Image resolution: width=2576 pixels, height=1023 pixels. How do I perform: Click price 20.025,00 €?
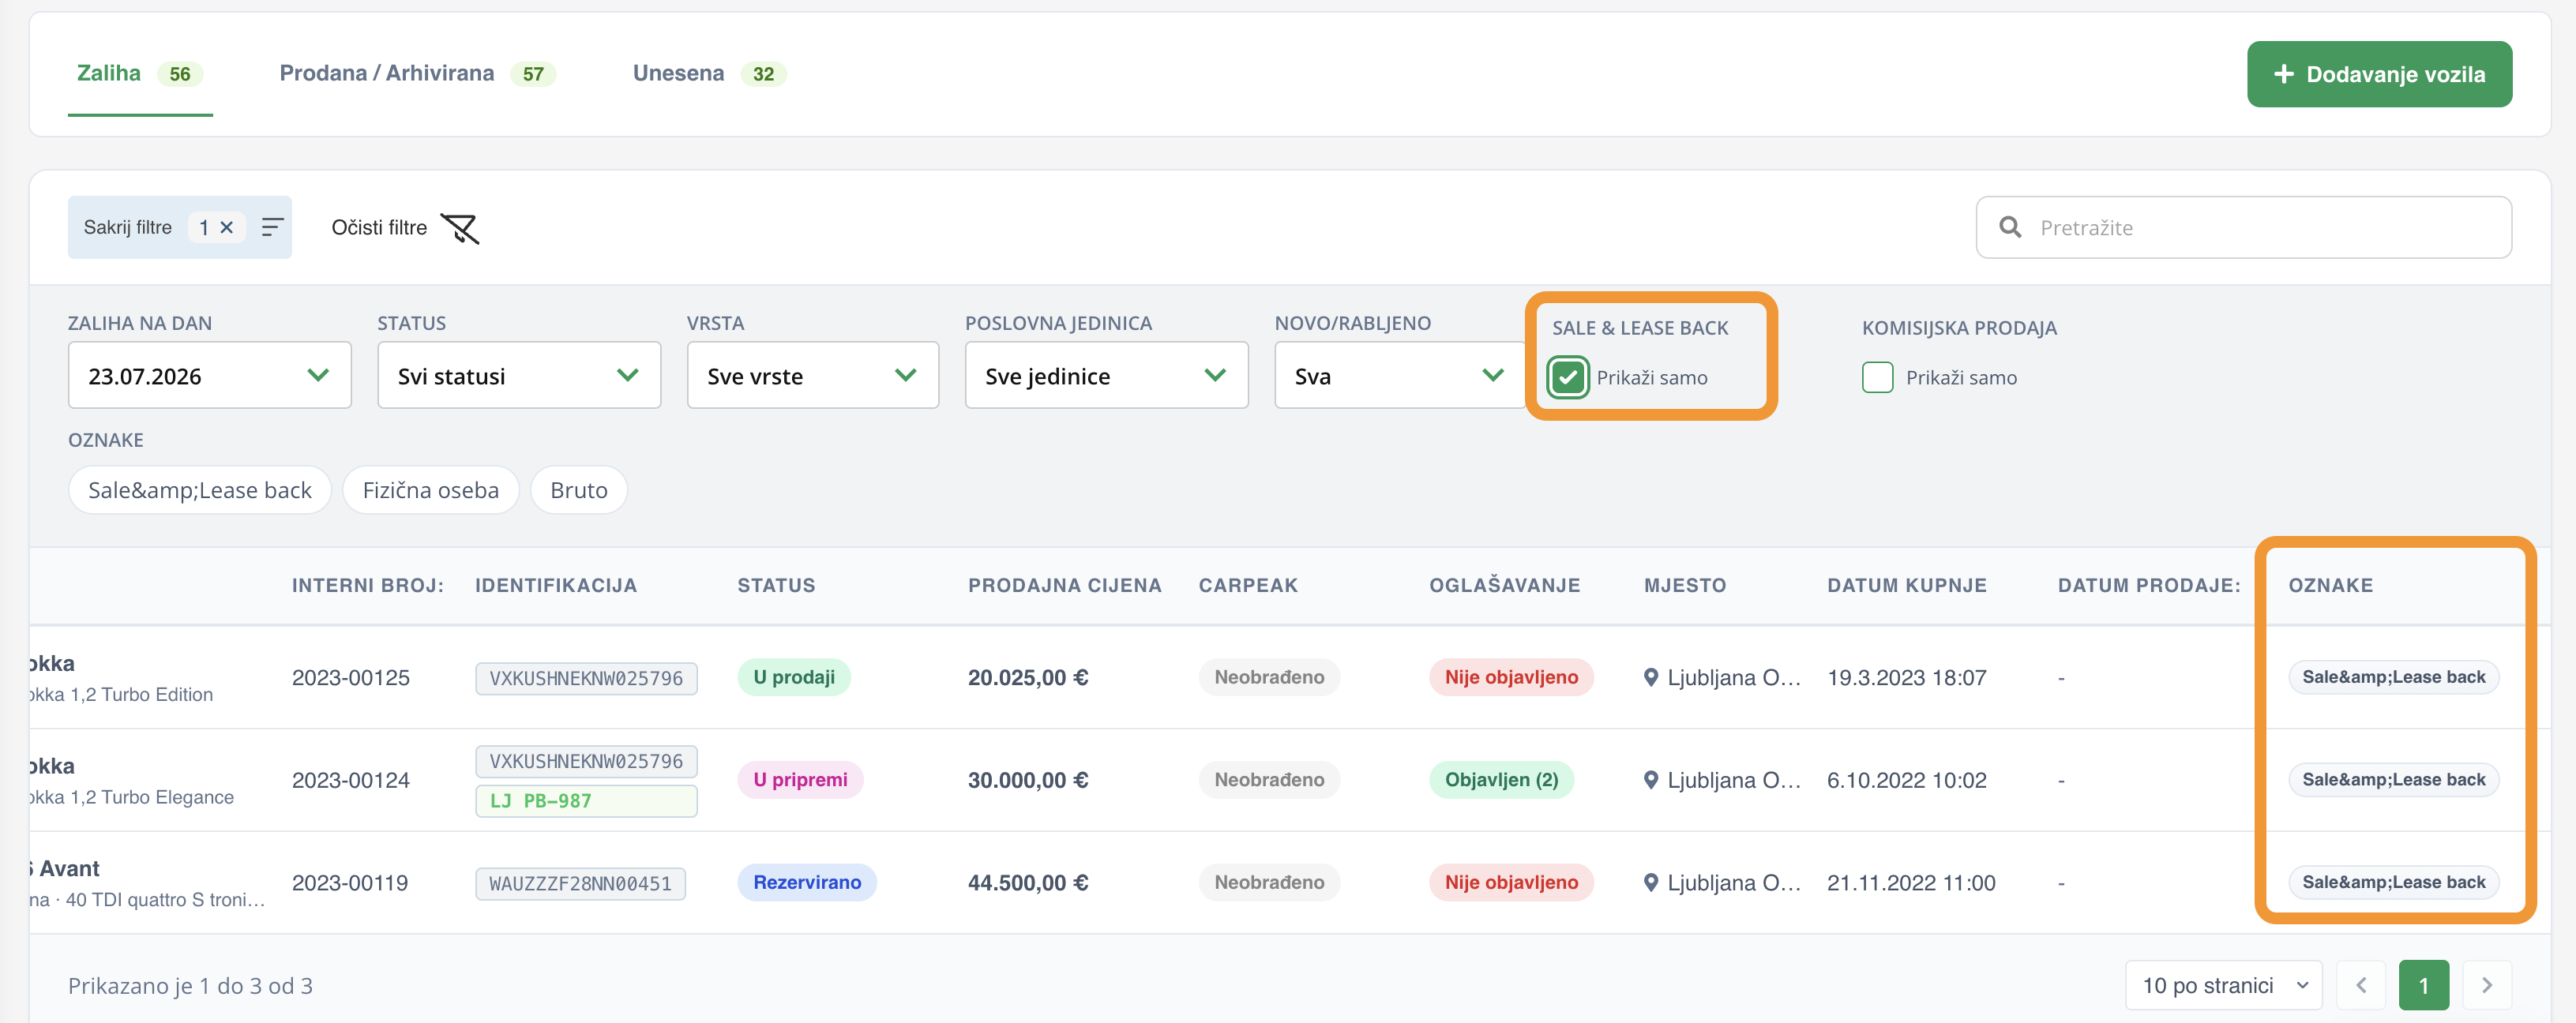[1027, 677]
